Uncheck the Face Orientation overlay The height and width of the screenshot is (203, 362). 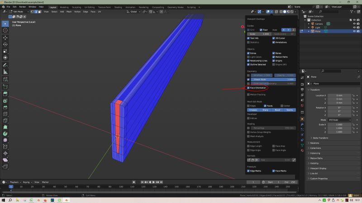click(248, 88)
